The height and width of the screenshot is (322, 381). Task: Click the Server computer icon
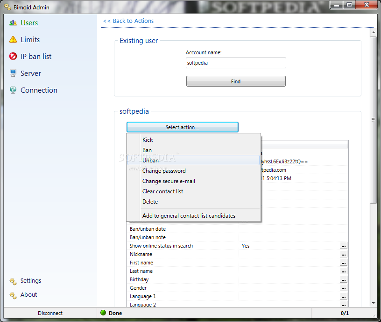tap(13, 73)
